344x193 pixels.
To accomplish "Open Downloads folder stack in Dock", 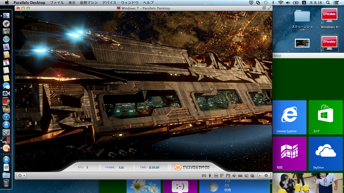I will pos(6,175).
